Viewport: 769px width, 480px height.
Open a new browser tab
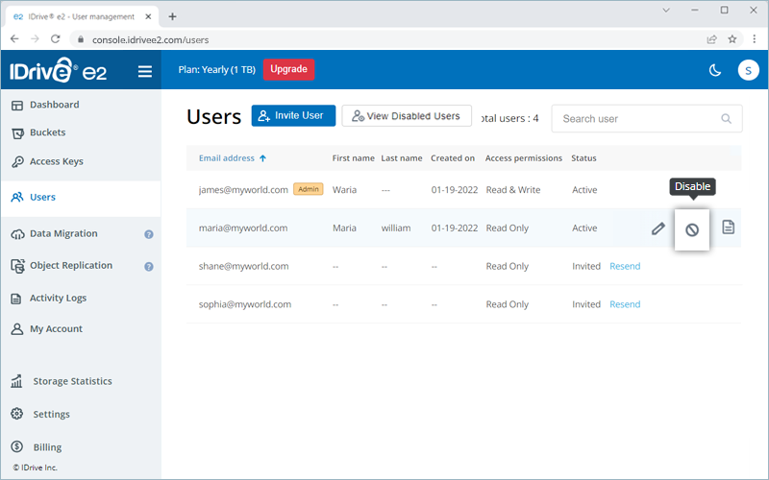tap(173, 16)
